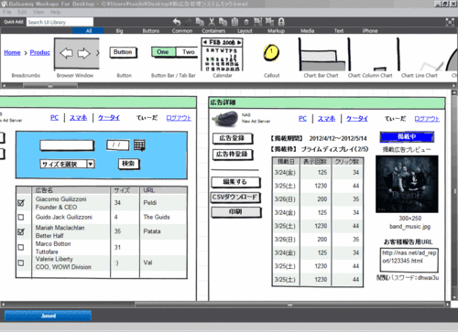Toggle checkbox for Marco Botton row
This screenshot has width=458, height=332.
click(21, 247)
